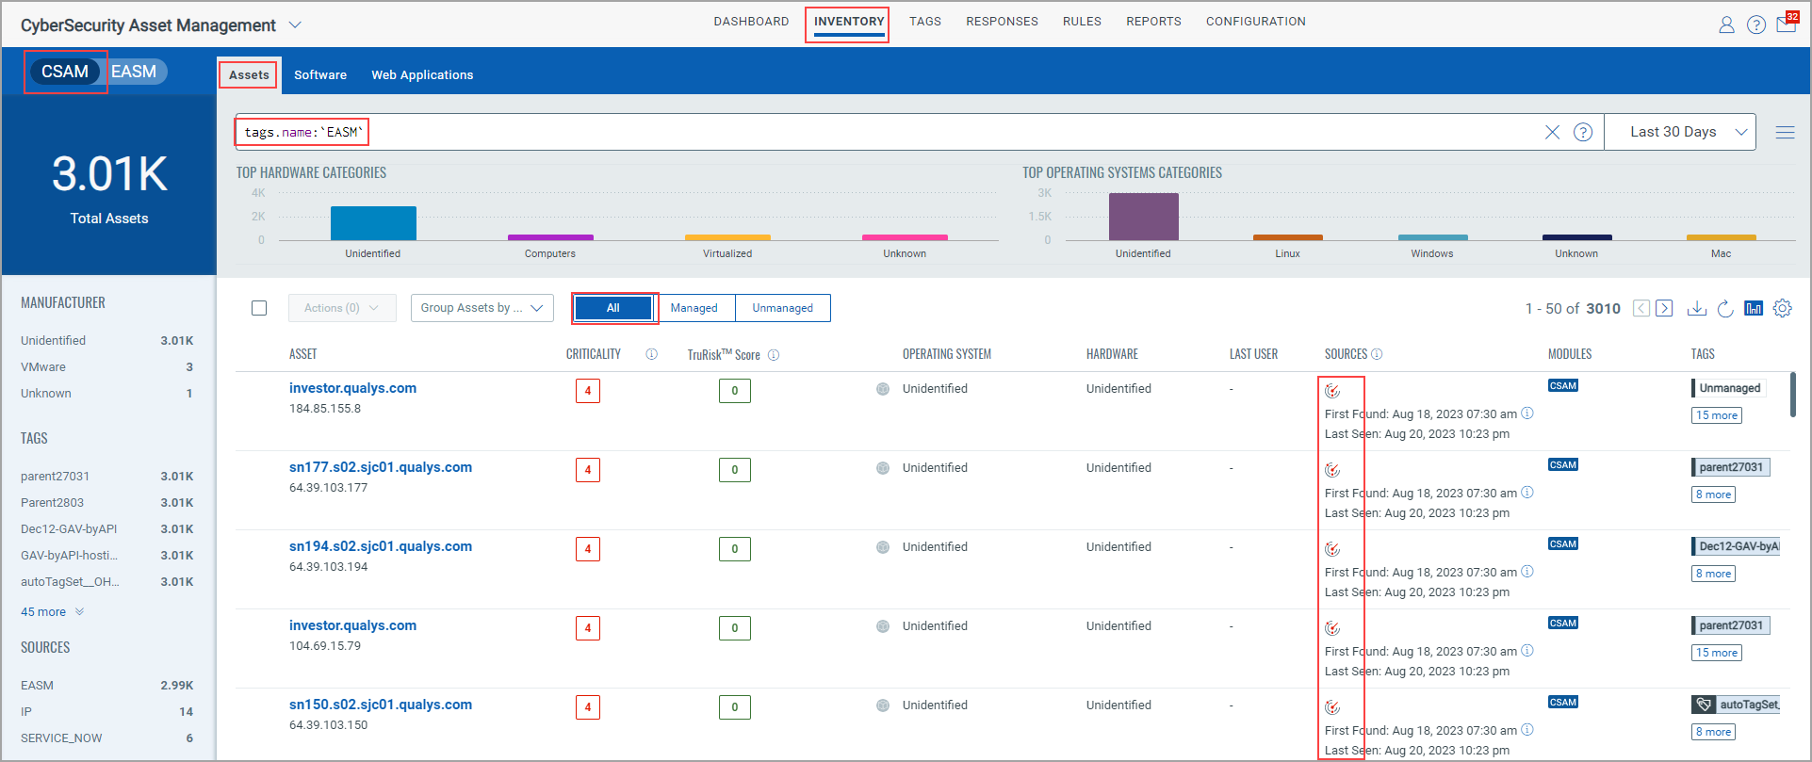This screenshot has width=1812, height=762.
Task: Select the Unmanaged assets filter
Action: [783, 308]
